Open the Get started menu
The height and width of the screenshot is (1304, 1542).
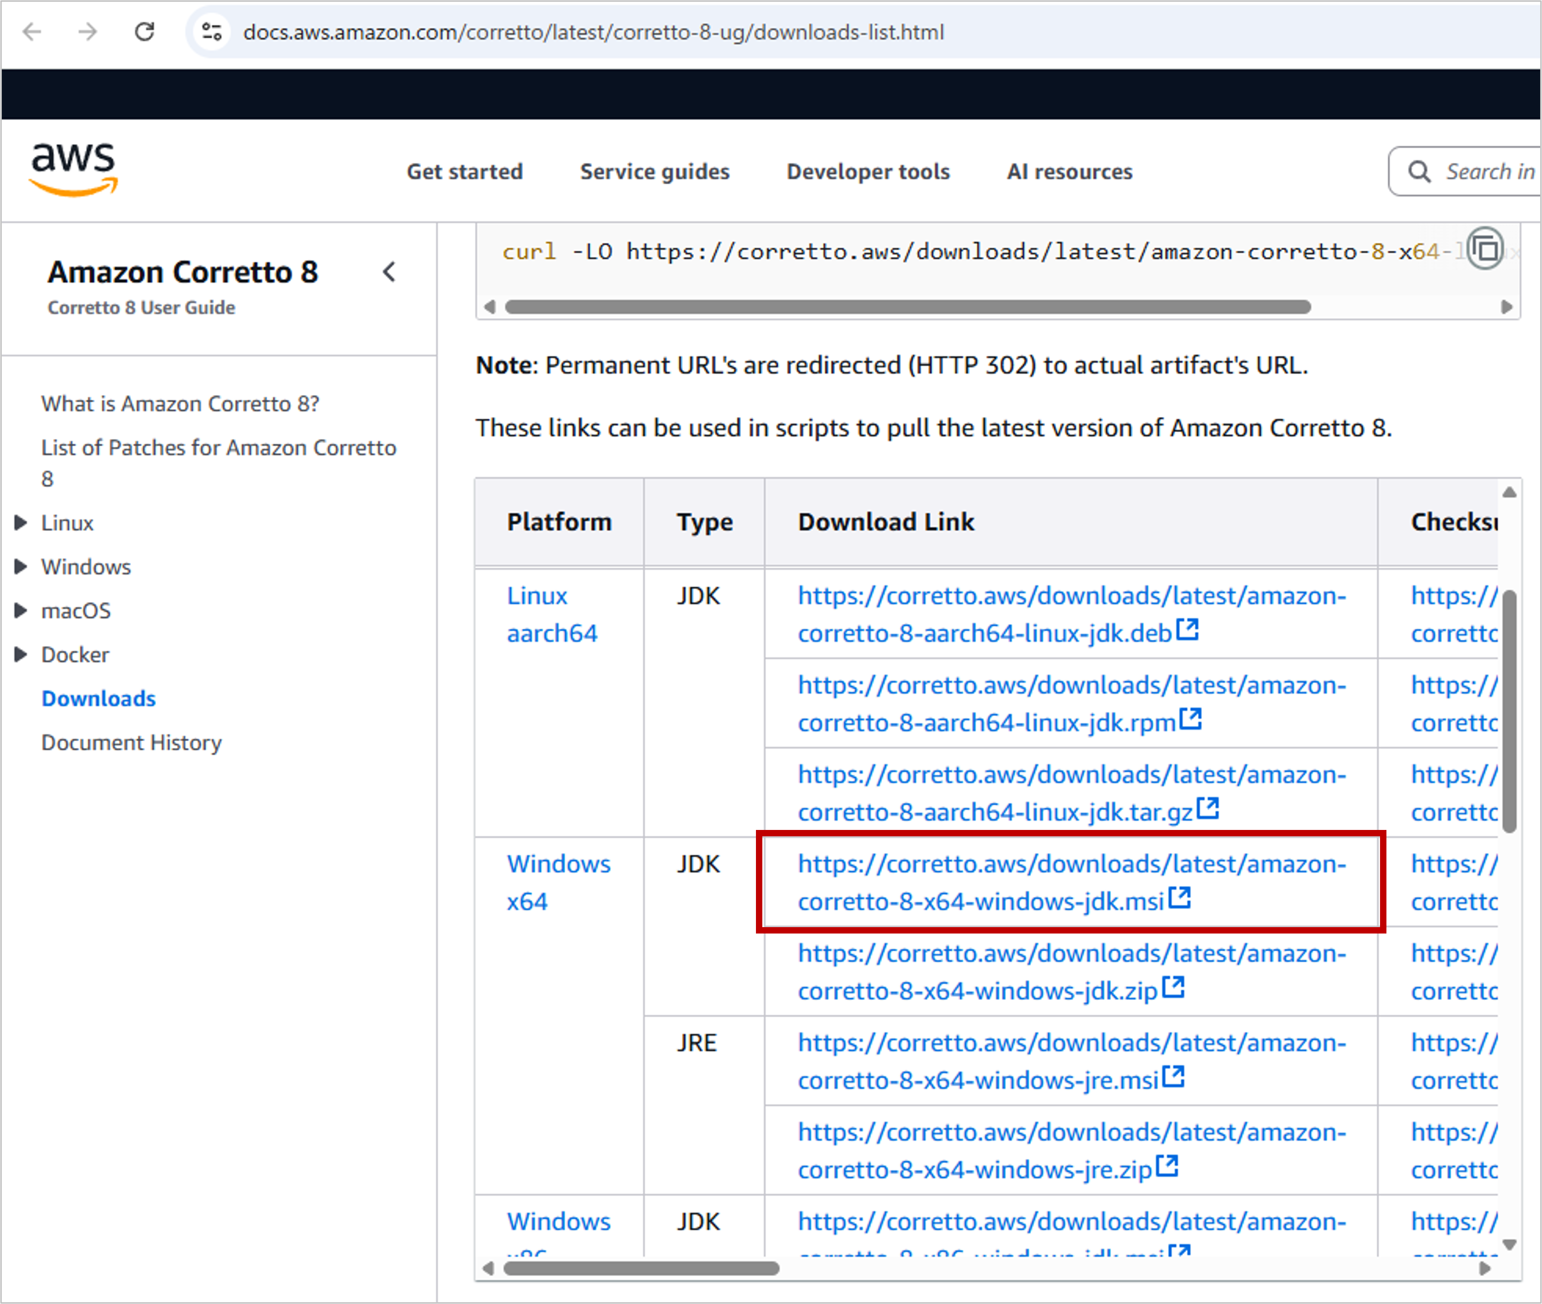click(464, 172)
